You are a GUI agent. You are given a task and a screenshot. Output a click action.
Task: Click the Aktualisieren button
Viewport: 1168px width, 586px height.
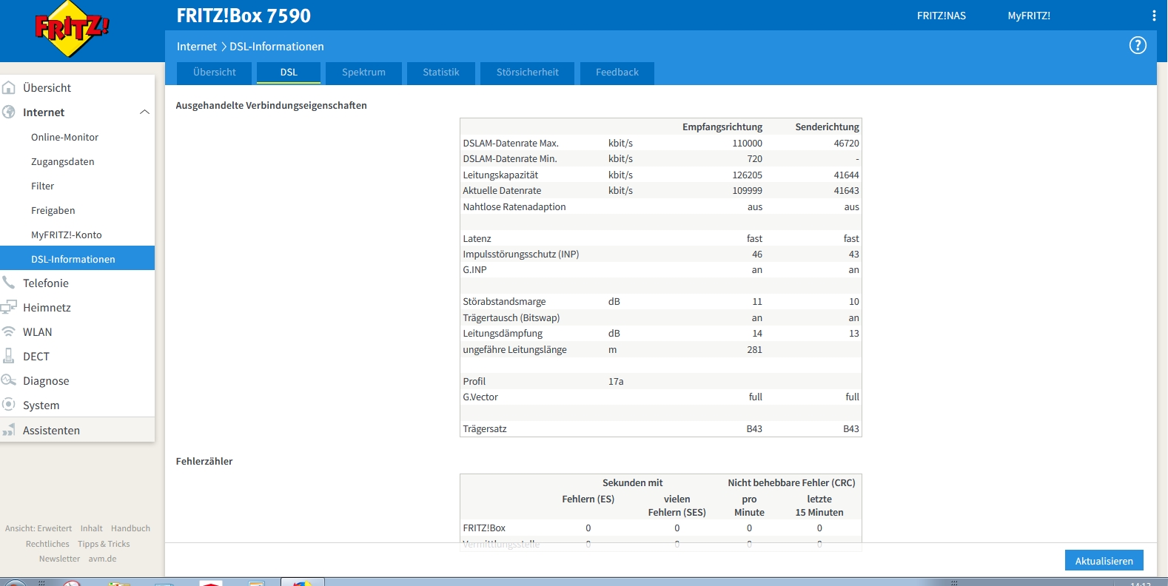pos(1104,561)
